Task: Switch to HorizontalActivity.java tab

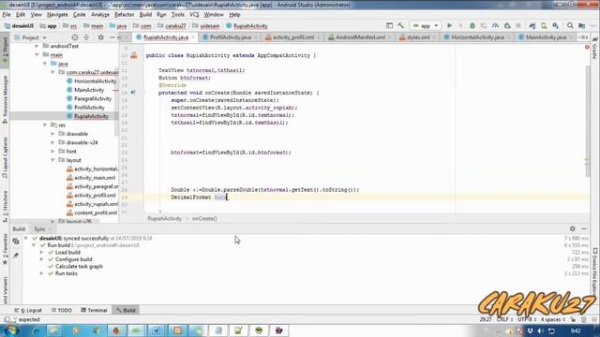Action: [477, 37]
